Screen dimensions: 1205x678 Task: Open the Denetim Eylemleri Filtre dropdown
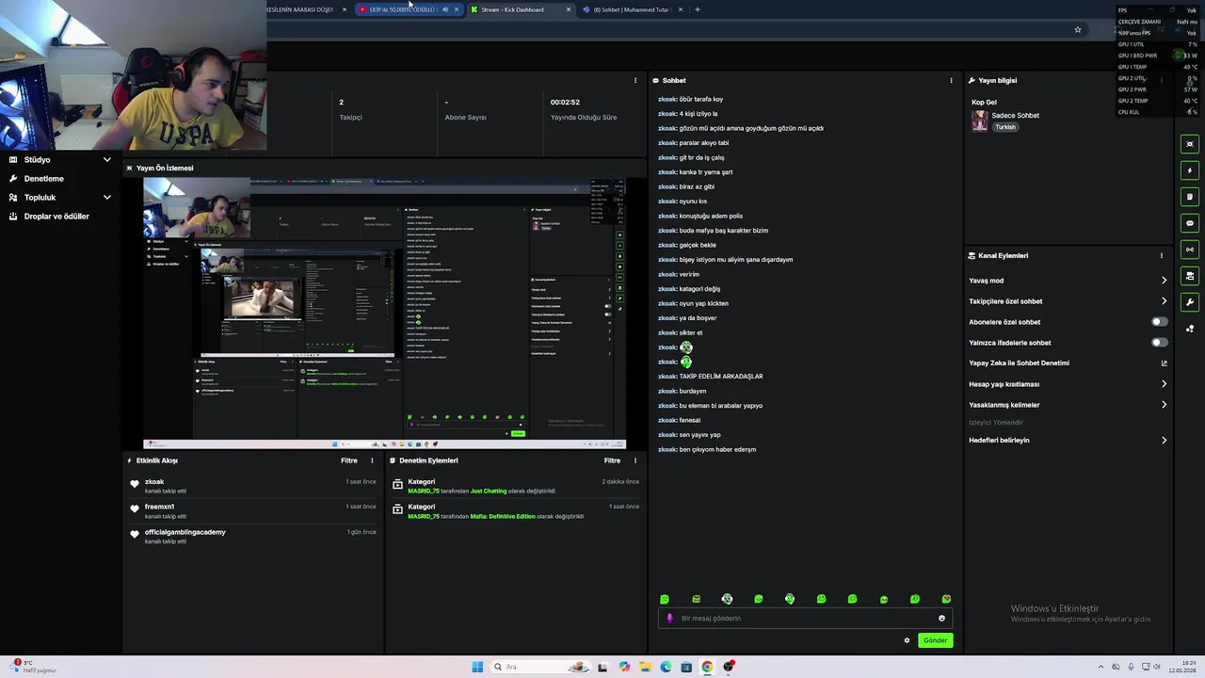pyautogui.click(x=612, y=460)
